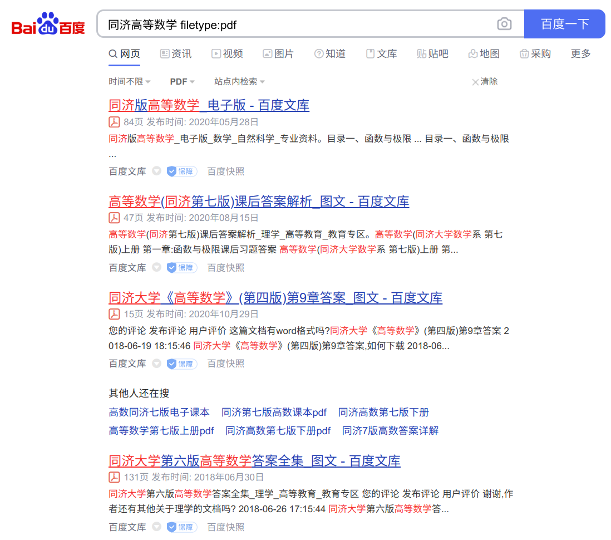Click 保障 badge under 第七版 answers result

click(182, 267)
